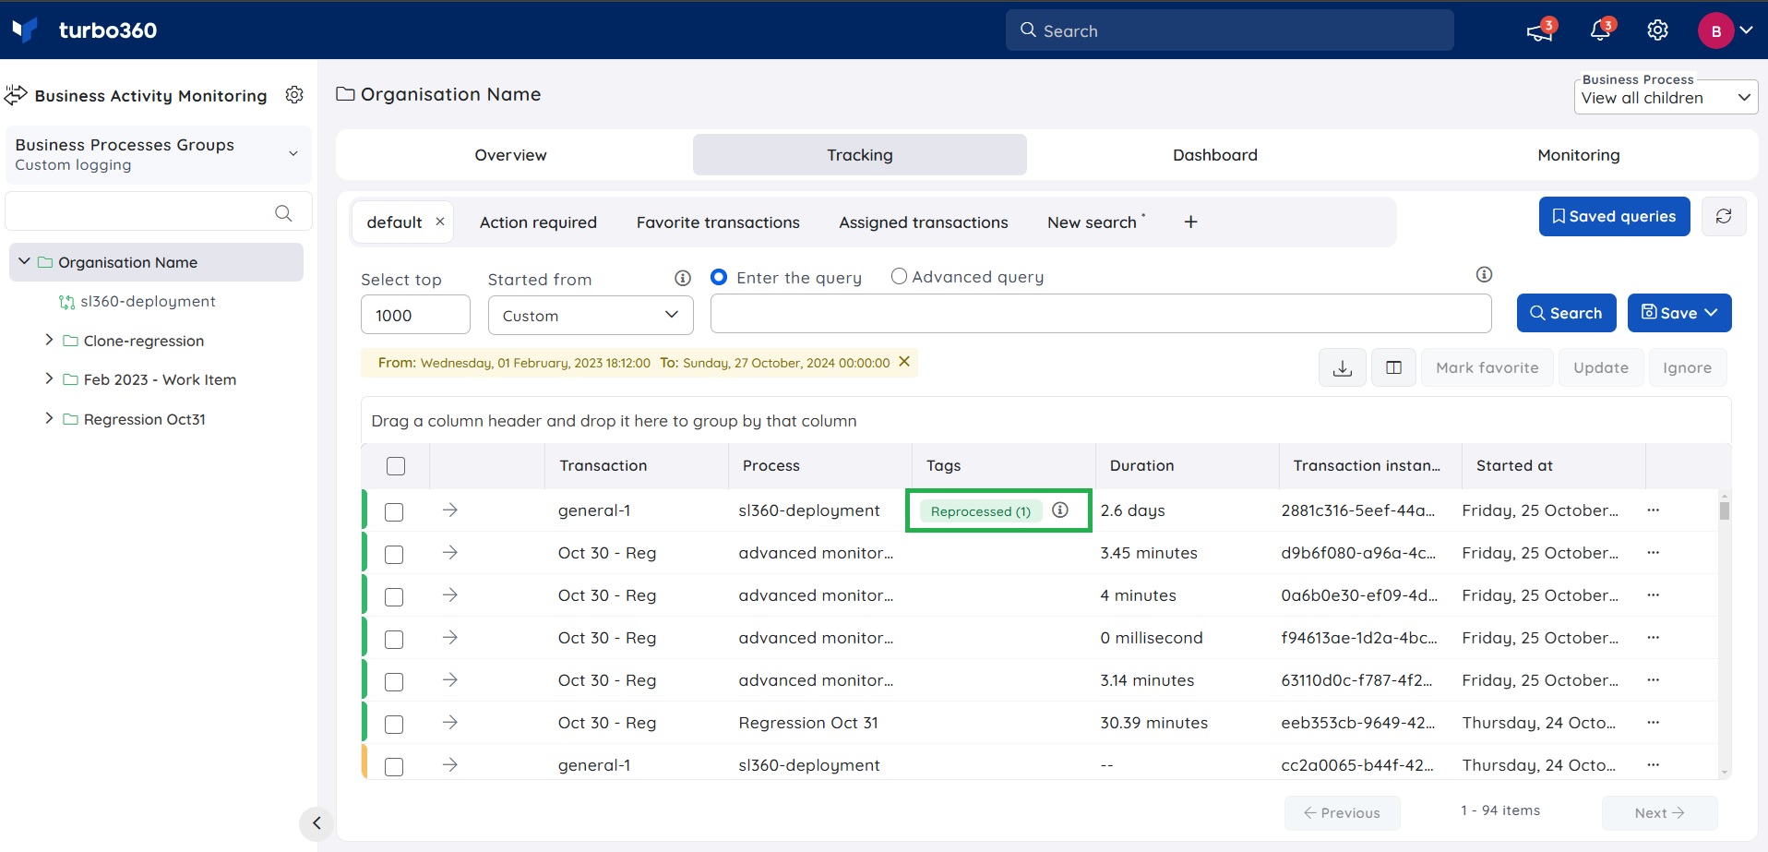Viewport: 1768px width, 852px height.
Task: Switch to the Overview tab
Action: click(510, 154)
